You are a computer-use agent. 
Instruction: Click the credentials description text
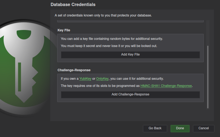tap(103, 15)
